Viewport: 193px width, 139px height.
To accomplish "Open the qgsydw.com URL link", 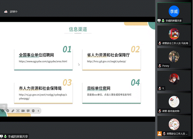I will click(43, 61).
